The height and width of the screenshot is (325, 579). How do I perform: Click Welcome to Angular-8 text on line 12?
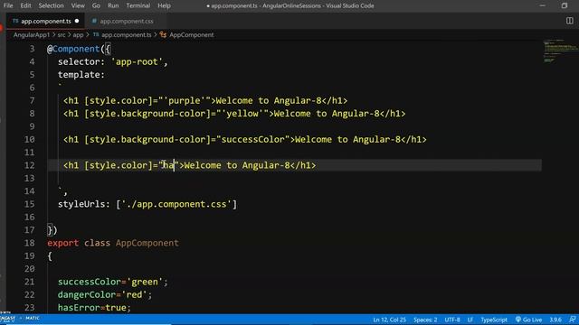click(237, 165)
